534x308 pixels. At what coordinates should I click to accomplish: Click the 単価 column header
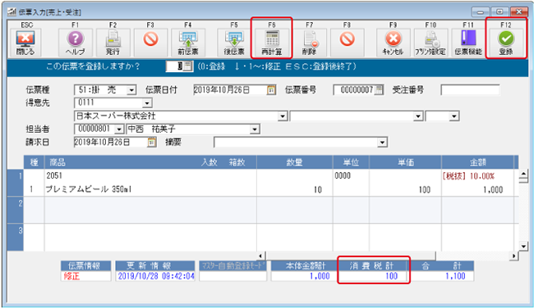(406, 162)
